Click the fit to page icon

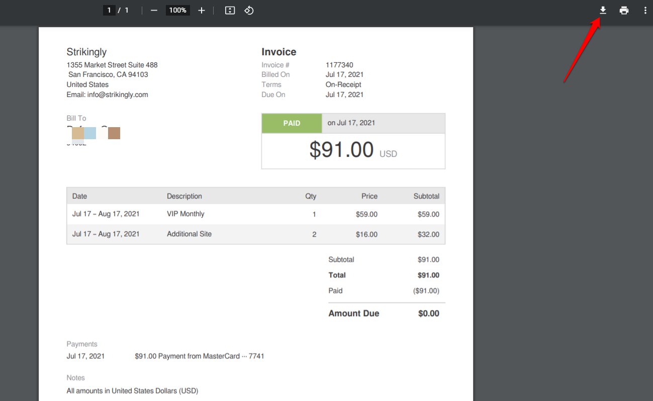230,10
